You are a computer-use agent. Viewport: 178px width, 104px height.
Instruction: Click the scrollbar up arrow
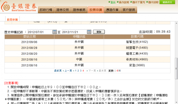pyautogui.click(x=176, y=23)
